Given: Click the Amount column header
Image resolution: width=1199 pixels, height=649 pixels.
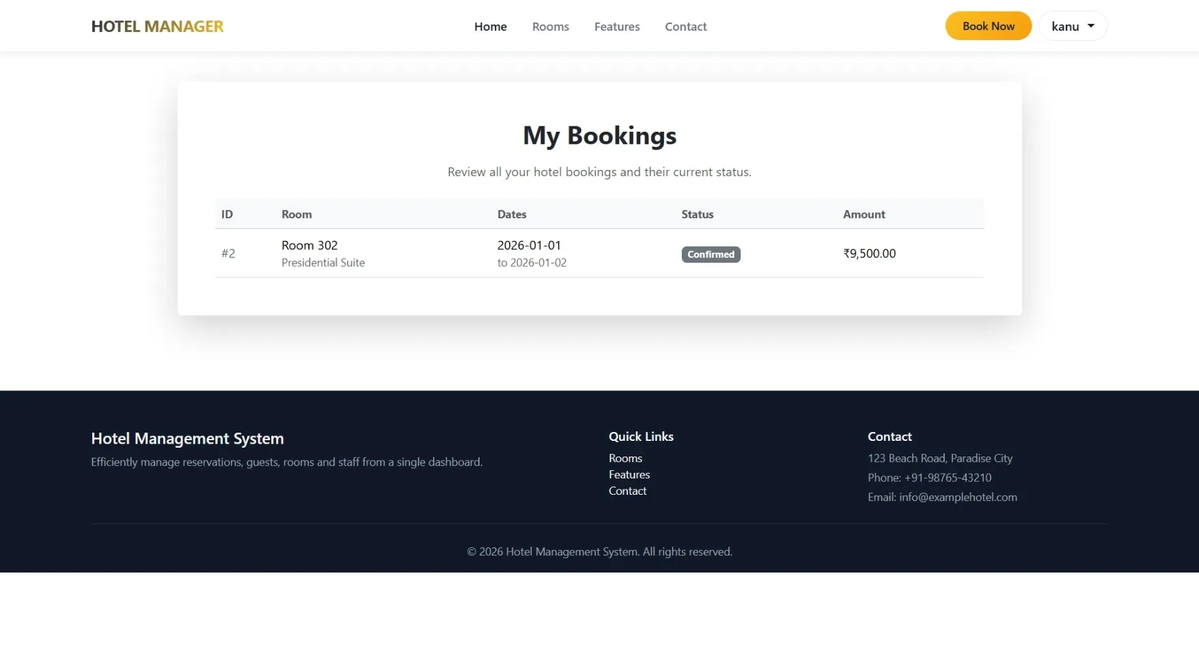Looking at the screenshot, I should click(864, 214).
